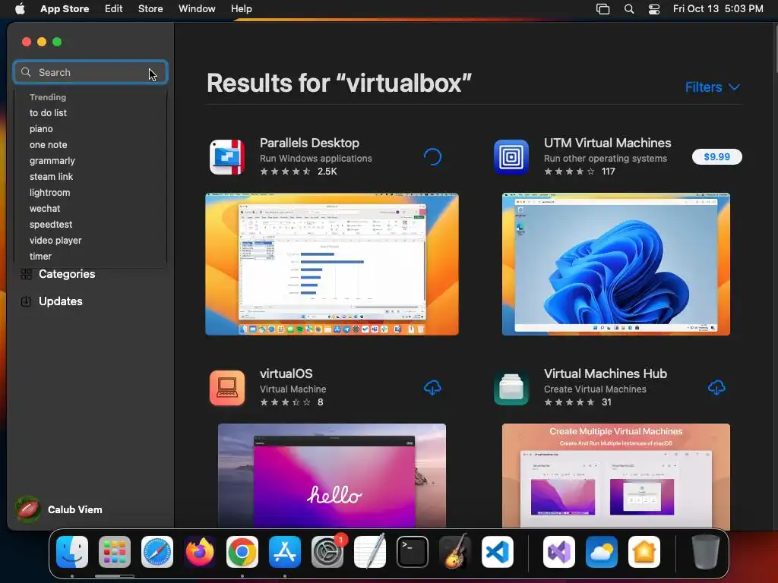
Task: Click the date and time in menu bar
Action: [x=718, y=9]
